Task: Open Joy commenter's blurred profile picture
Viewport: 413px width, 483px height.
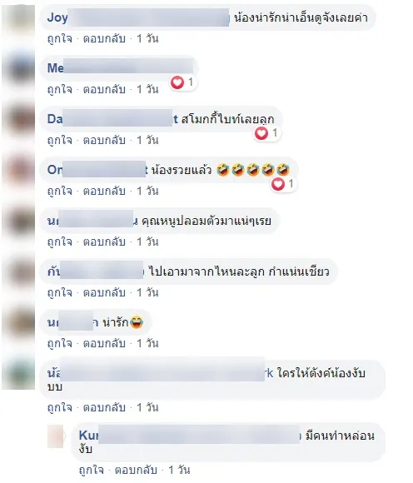Action: tap(19, 17)
